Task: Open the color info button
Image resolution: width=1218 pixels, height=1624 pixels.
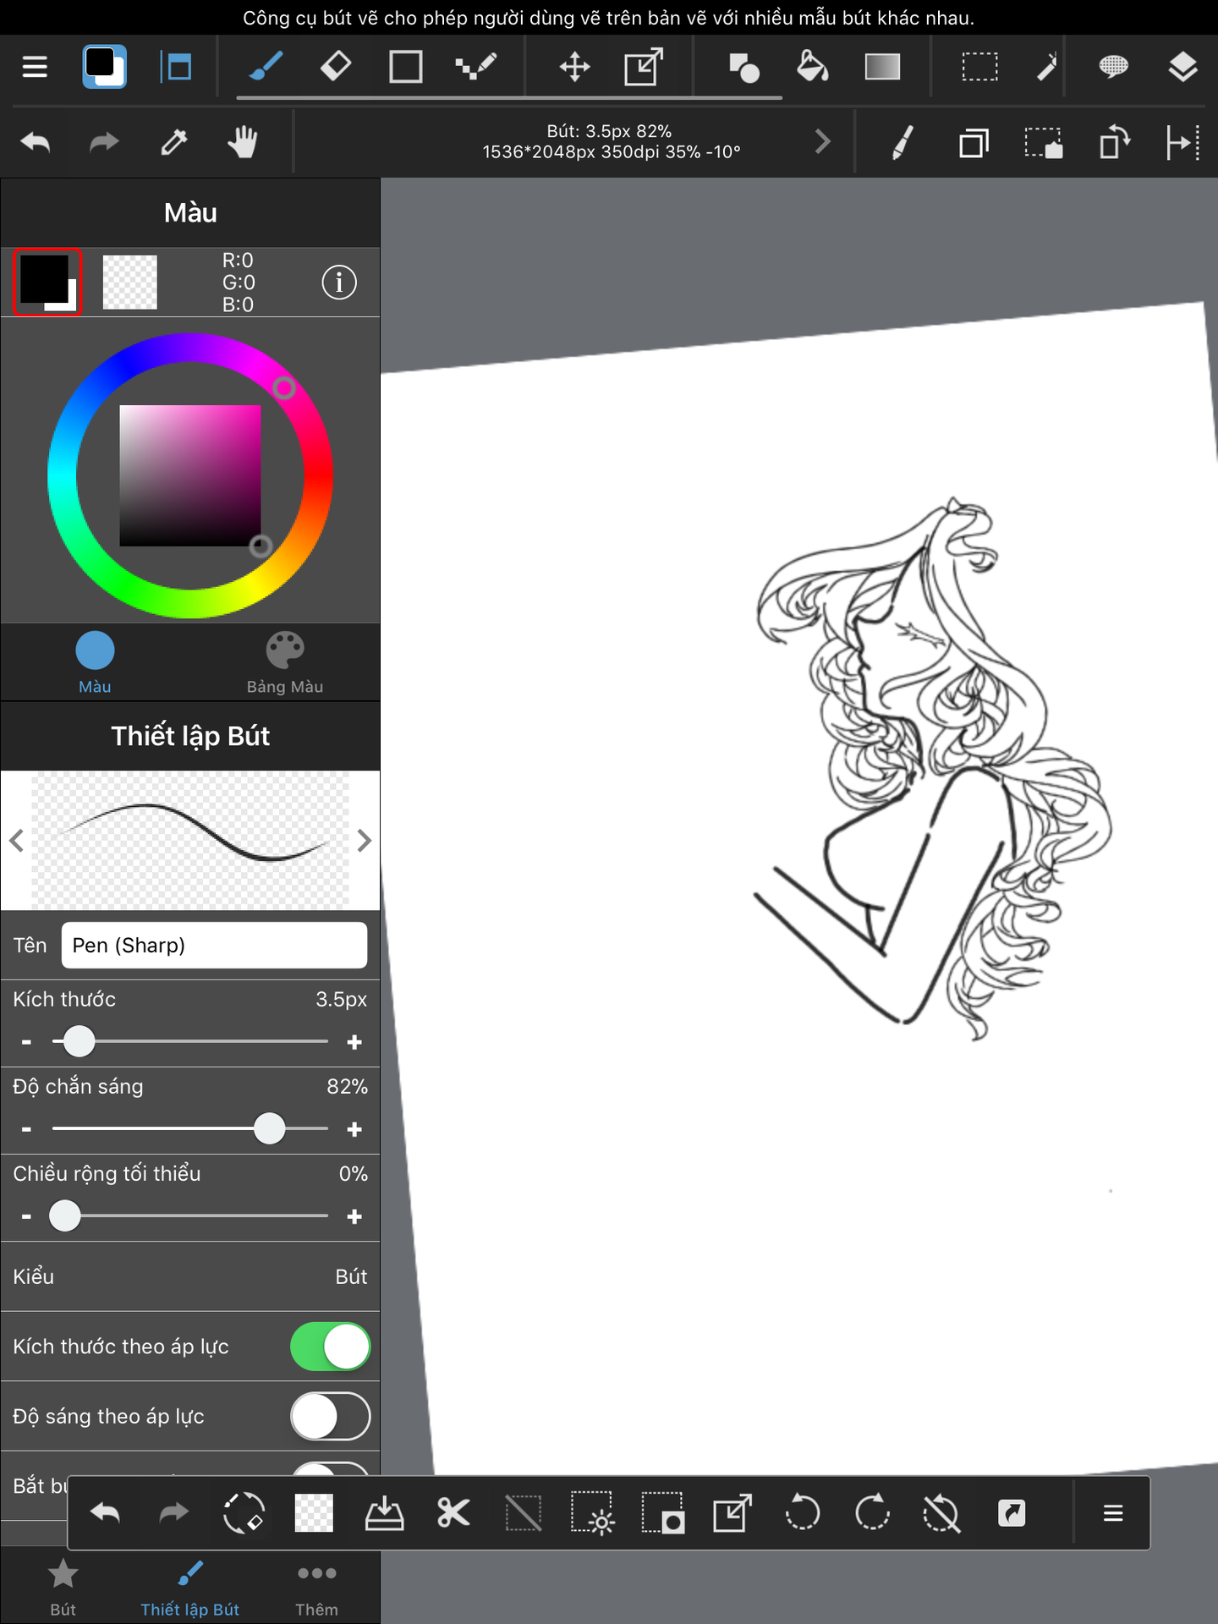Action: [339, 283]
